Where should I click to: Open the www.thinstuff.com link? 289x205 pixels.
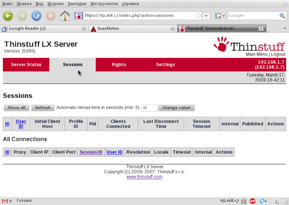click(144, 177)
